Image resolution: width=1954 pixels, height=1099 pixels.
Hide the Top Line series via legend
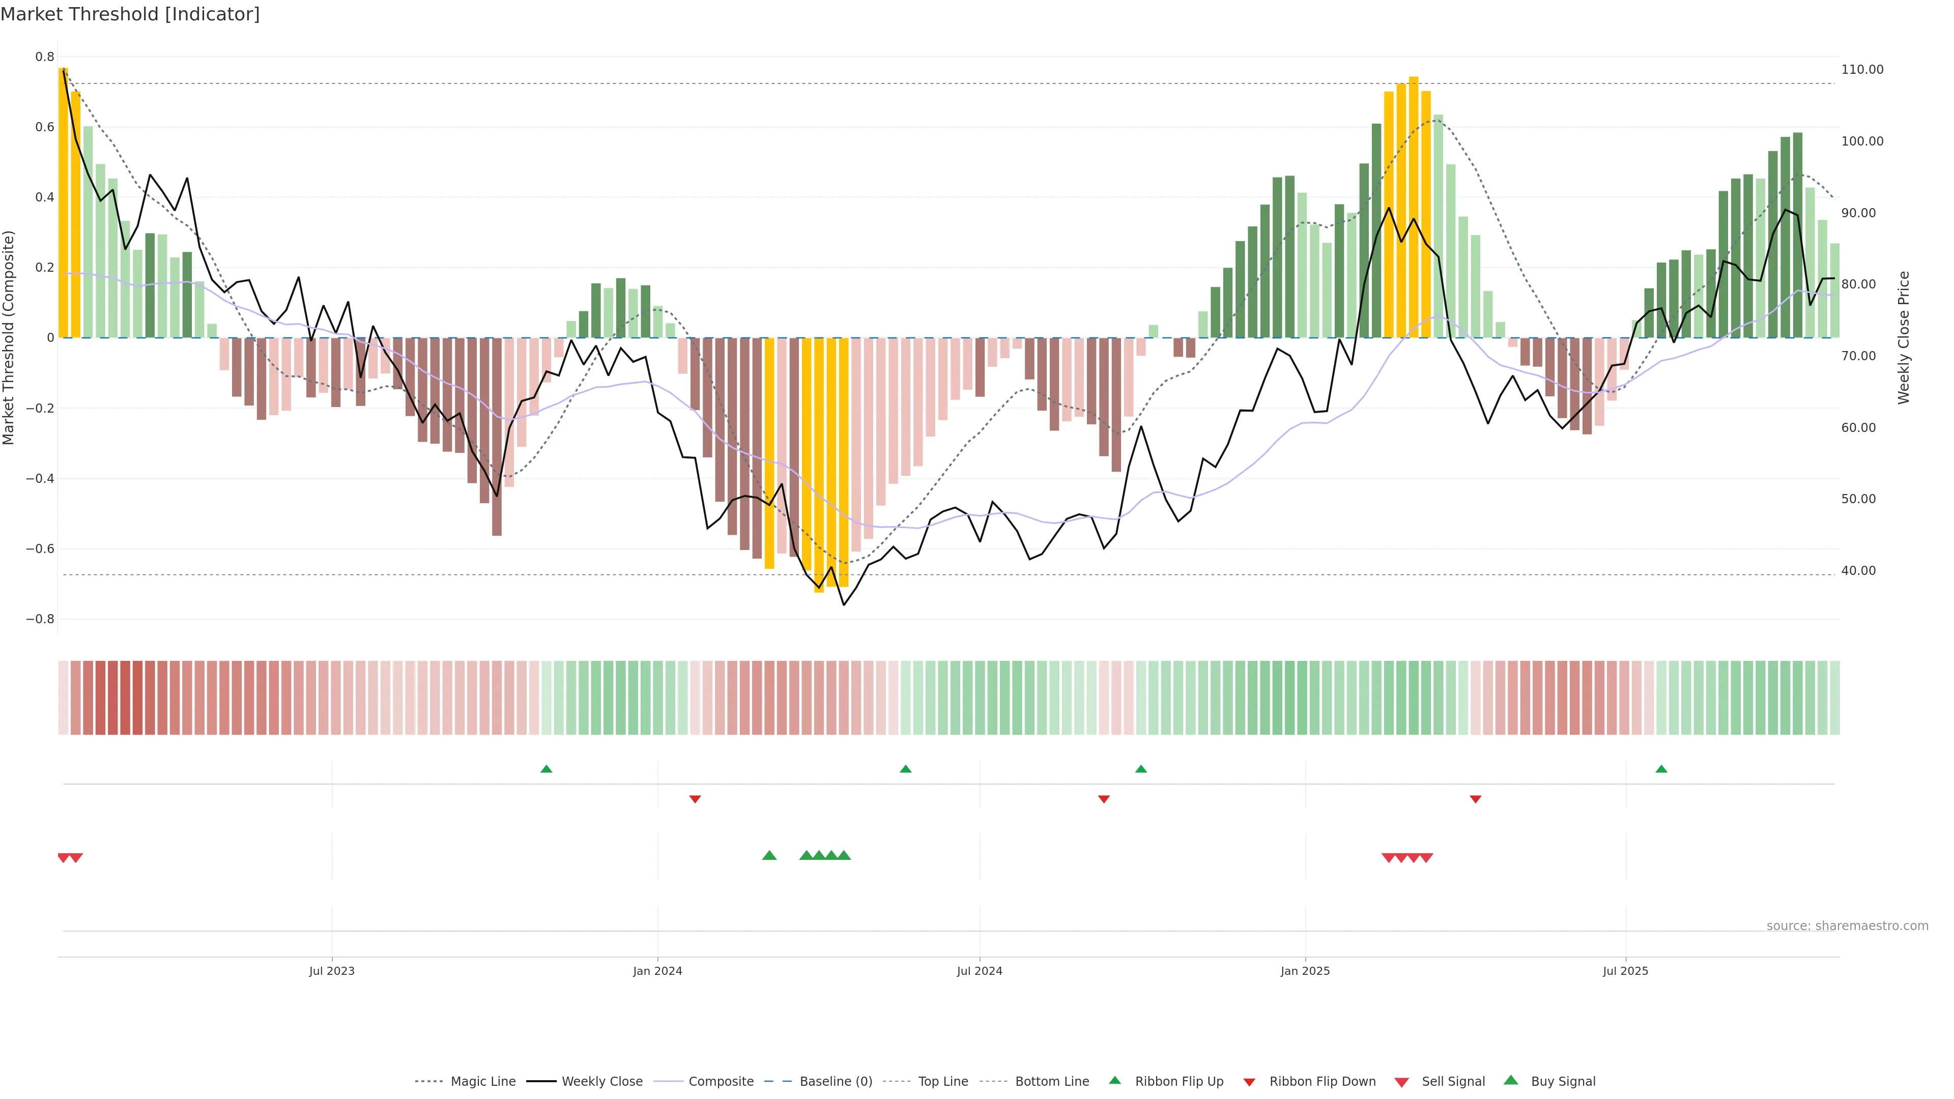pos(943,1082)
